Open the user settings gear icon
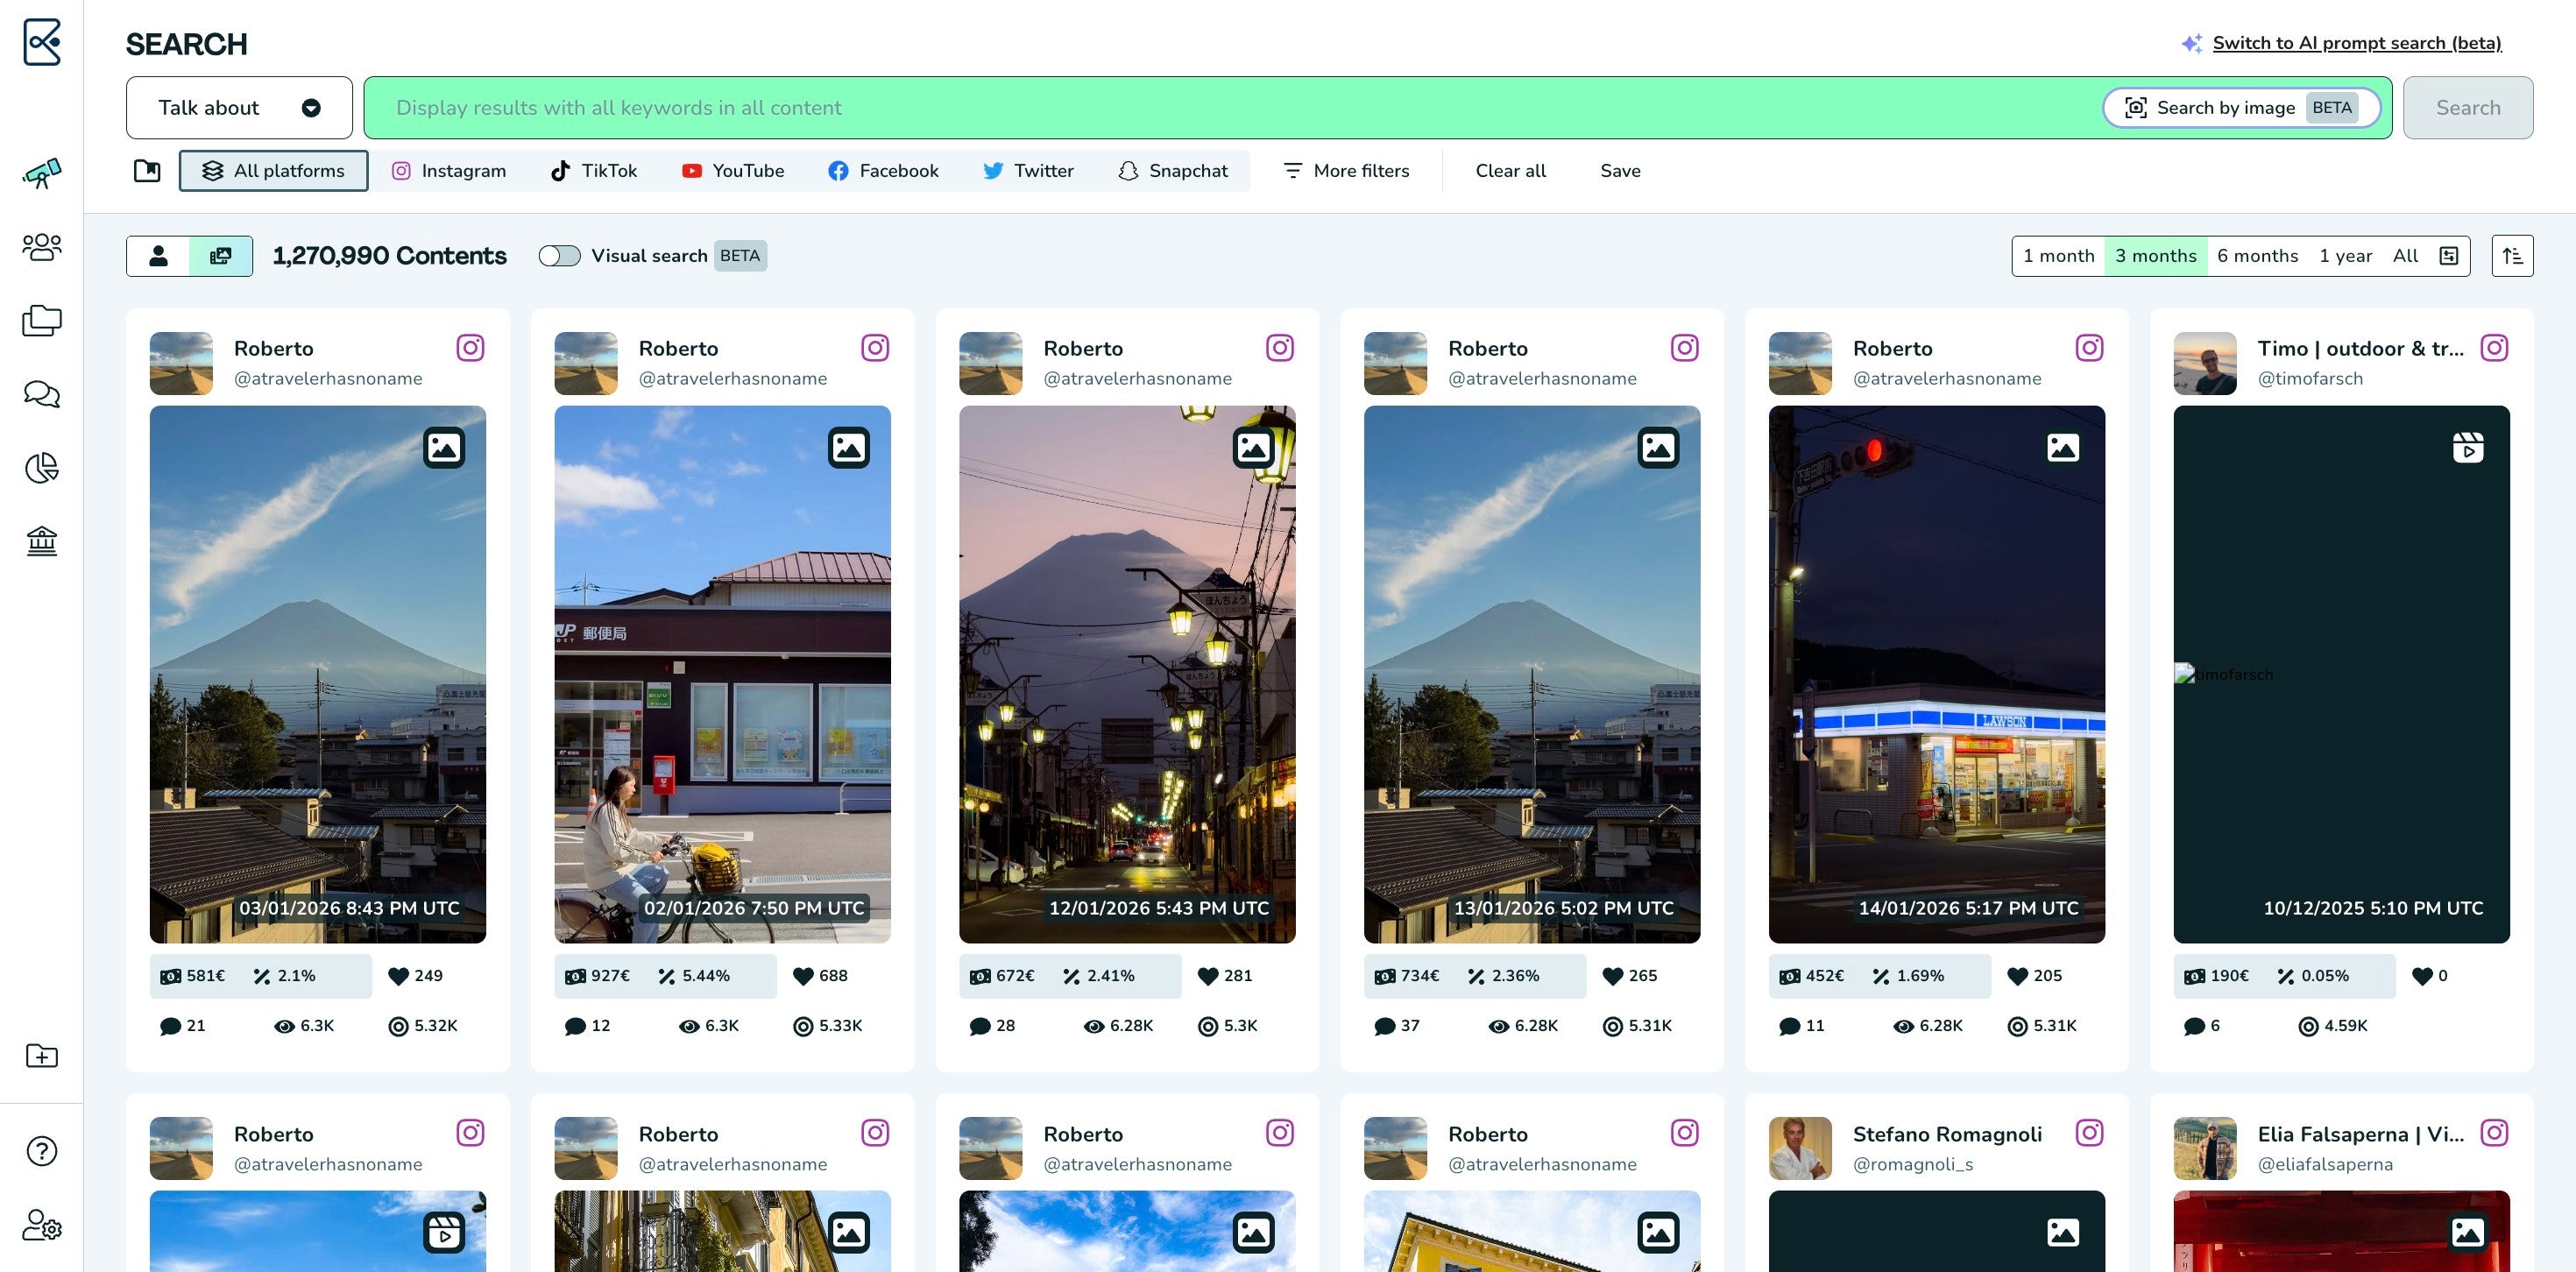 pos(42,1225)
